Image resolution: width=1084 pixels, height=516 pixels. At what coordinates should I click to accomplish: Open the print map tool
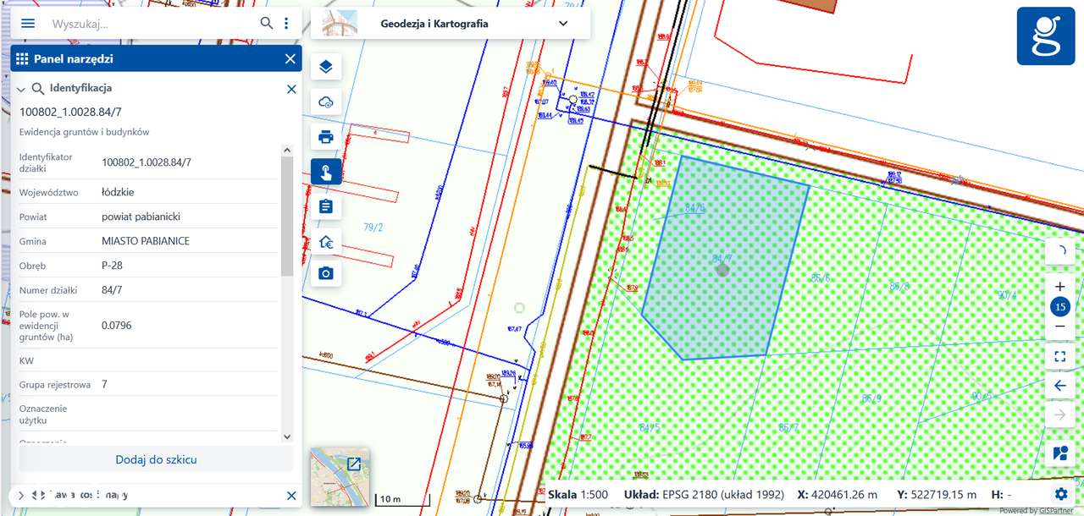click(x=326, y=136)
